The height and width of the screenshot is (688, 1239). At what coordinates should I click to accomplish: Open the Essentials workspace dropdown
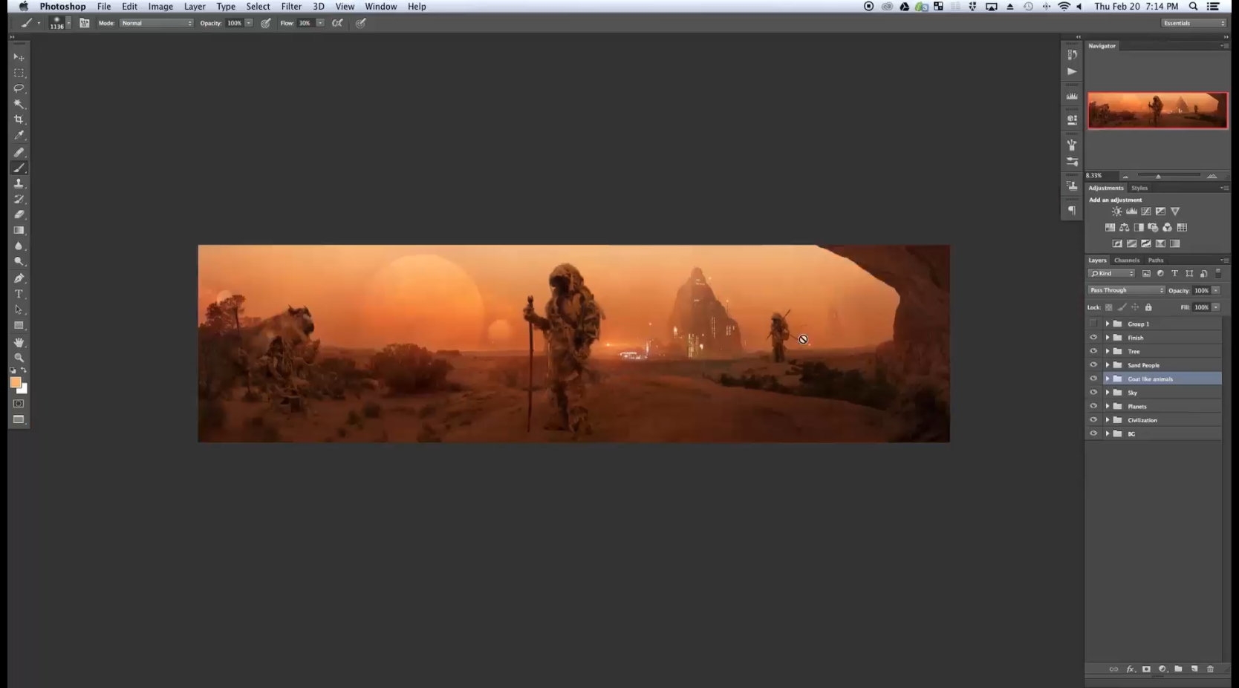coord(1194,23)
